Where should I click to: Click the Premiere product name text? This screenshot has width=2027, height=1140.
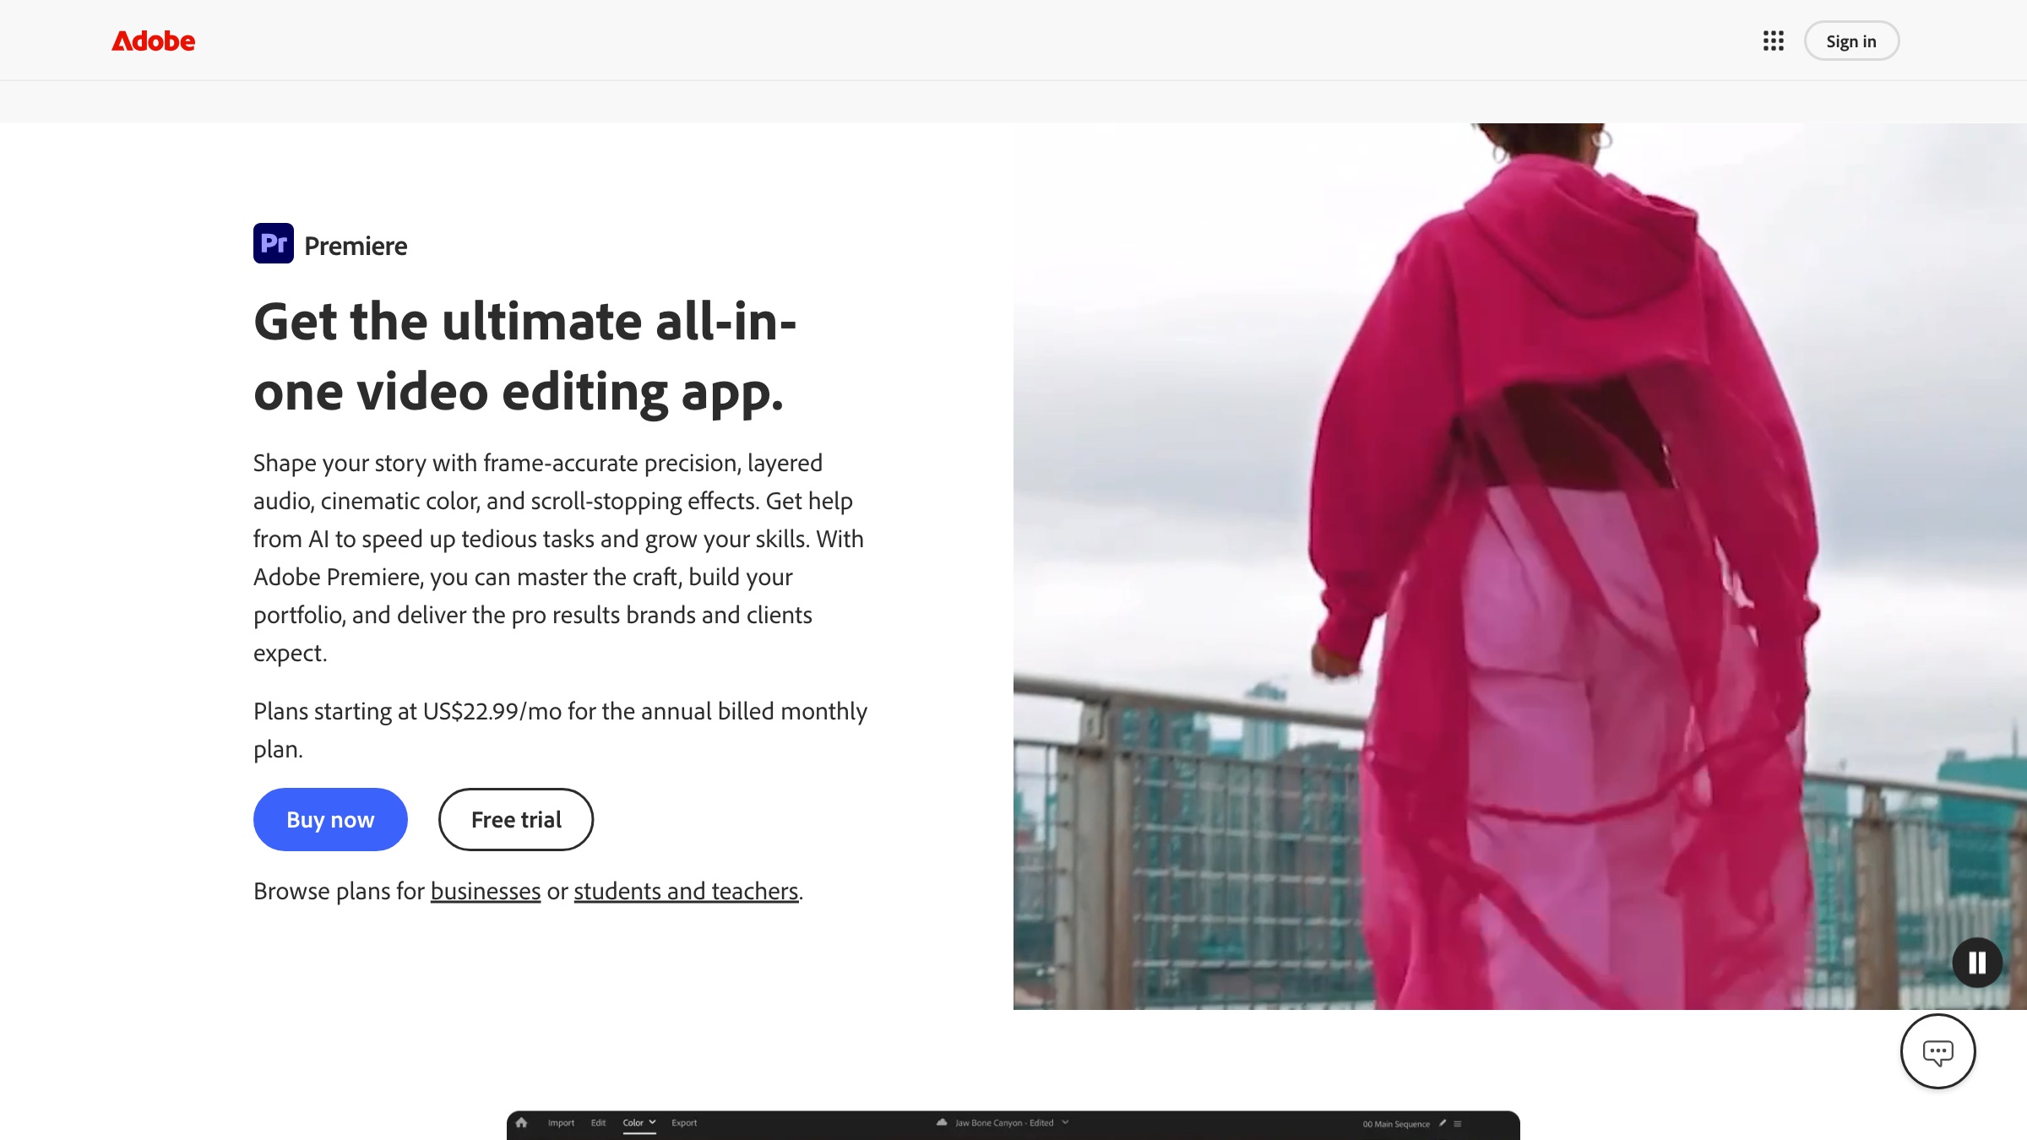pyautogui.click(x=356, y=246)
